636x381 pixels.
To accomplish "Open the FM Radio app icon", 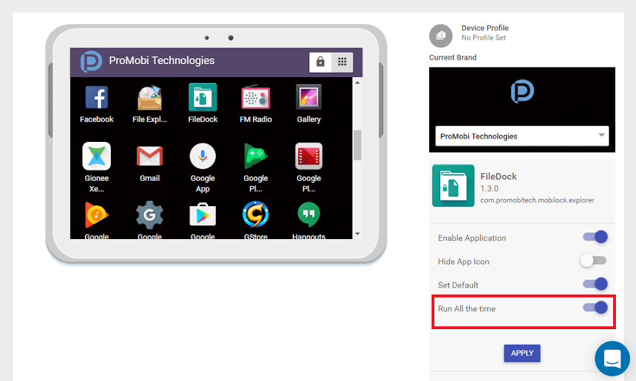I will (255, 97).
